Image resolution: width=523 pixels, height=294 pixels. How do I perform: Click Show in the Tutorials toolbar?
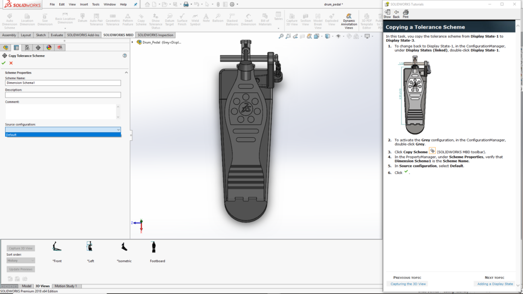(x=387, y=14)
